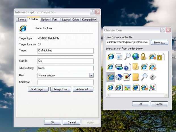Pick the landscape picture icon
This screenshot has height=132, width=176.
tap(127, 88)
